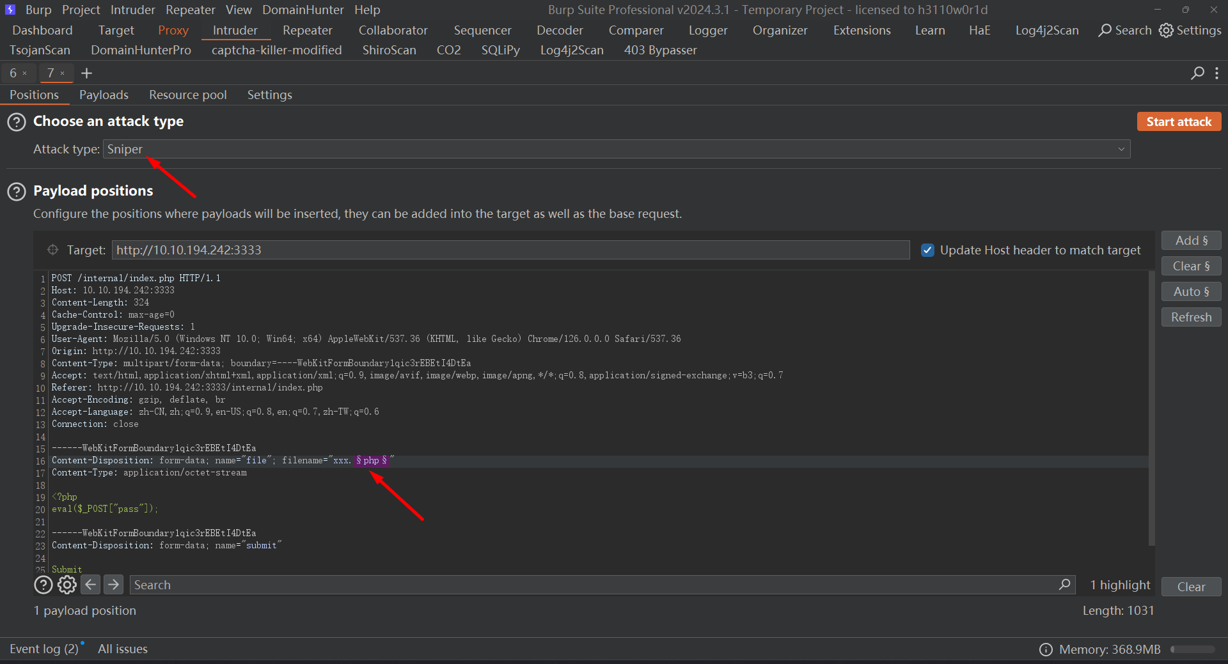Open the request editor help icon
This screenshot has height=664, width=1228.
click(x=43, y=585)
